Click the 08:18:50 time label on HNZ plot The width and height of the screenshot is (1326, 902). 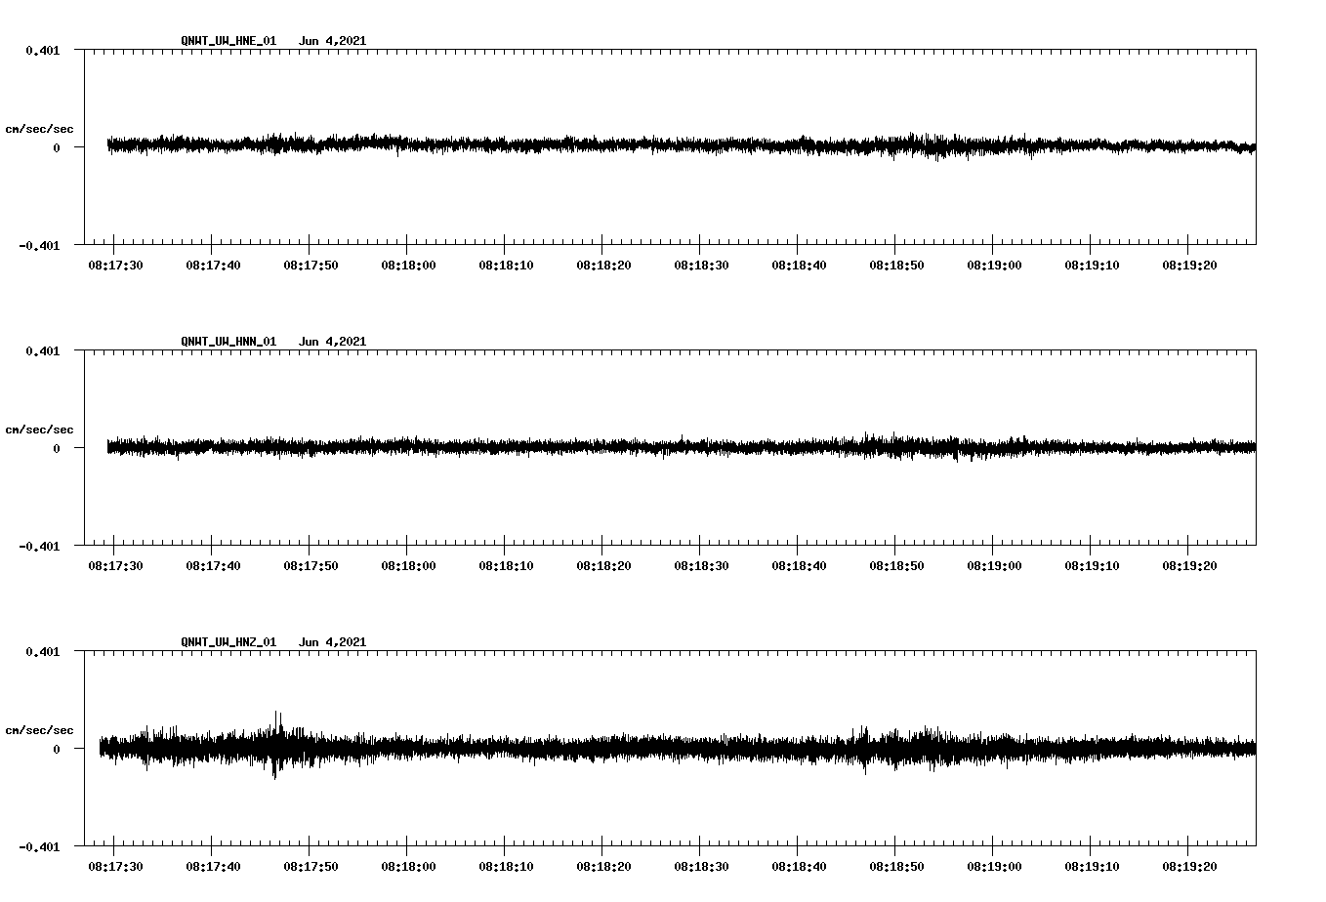coord(896,867)
